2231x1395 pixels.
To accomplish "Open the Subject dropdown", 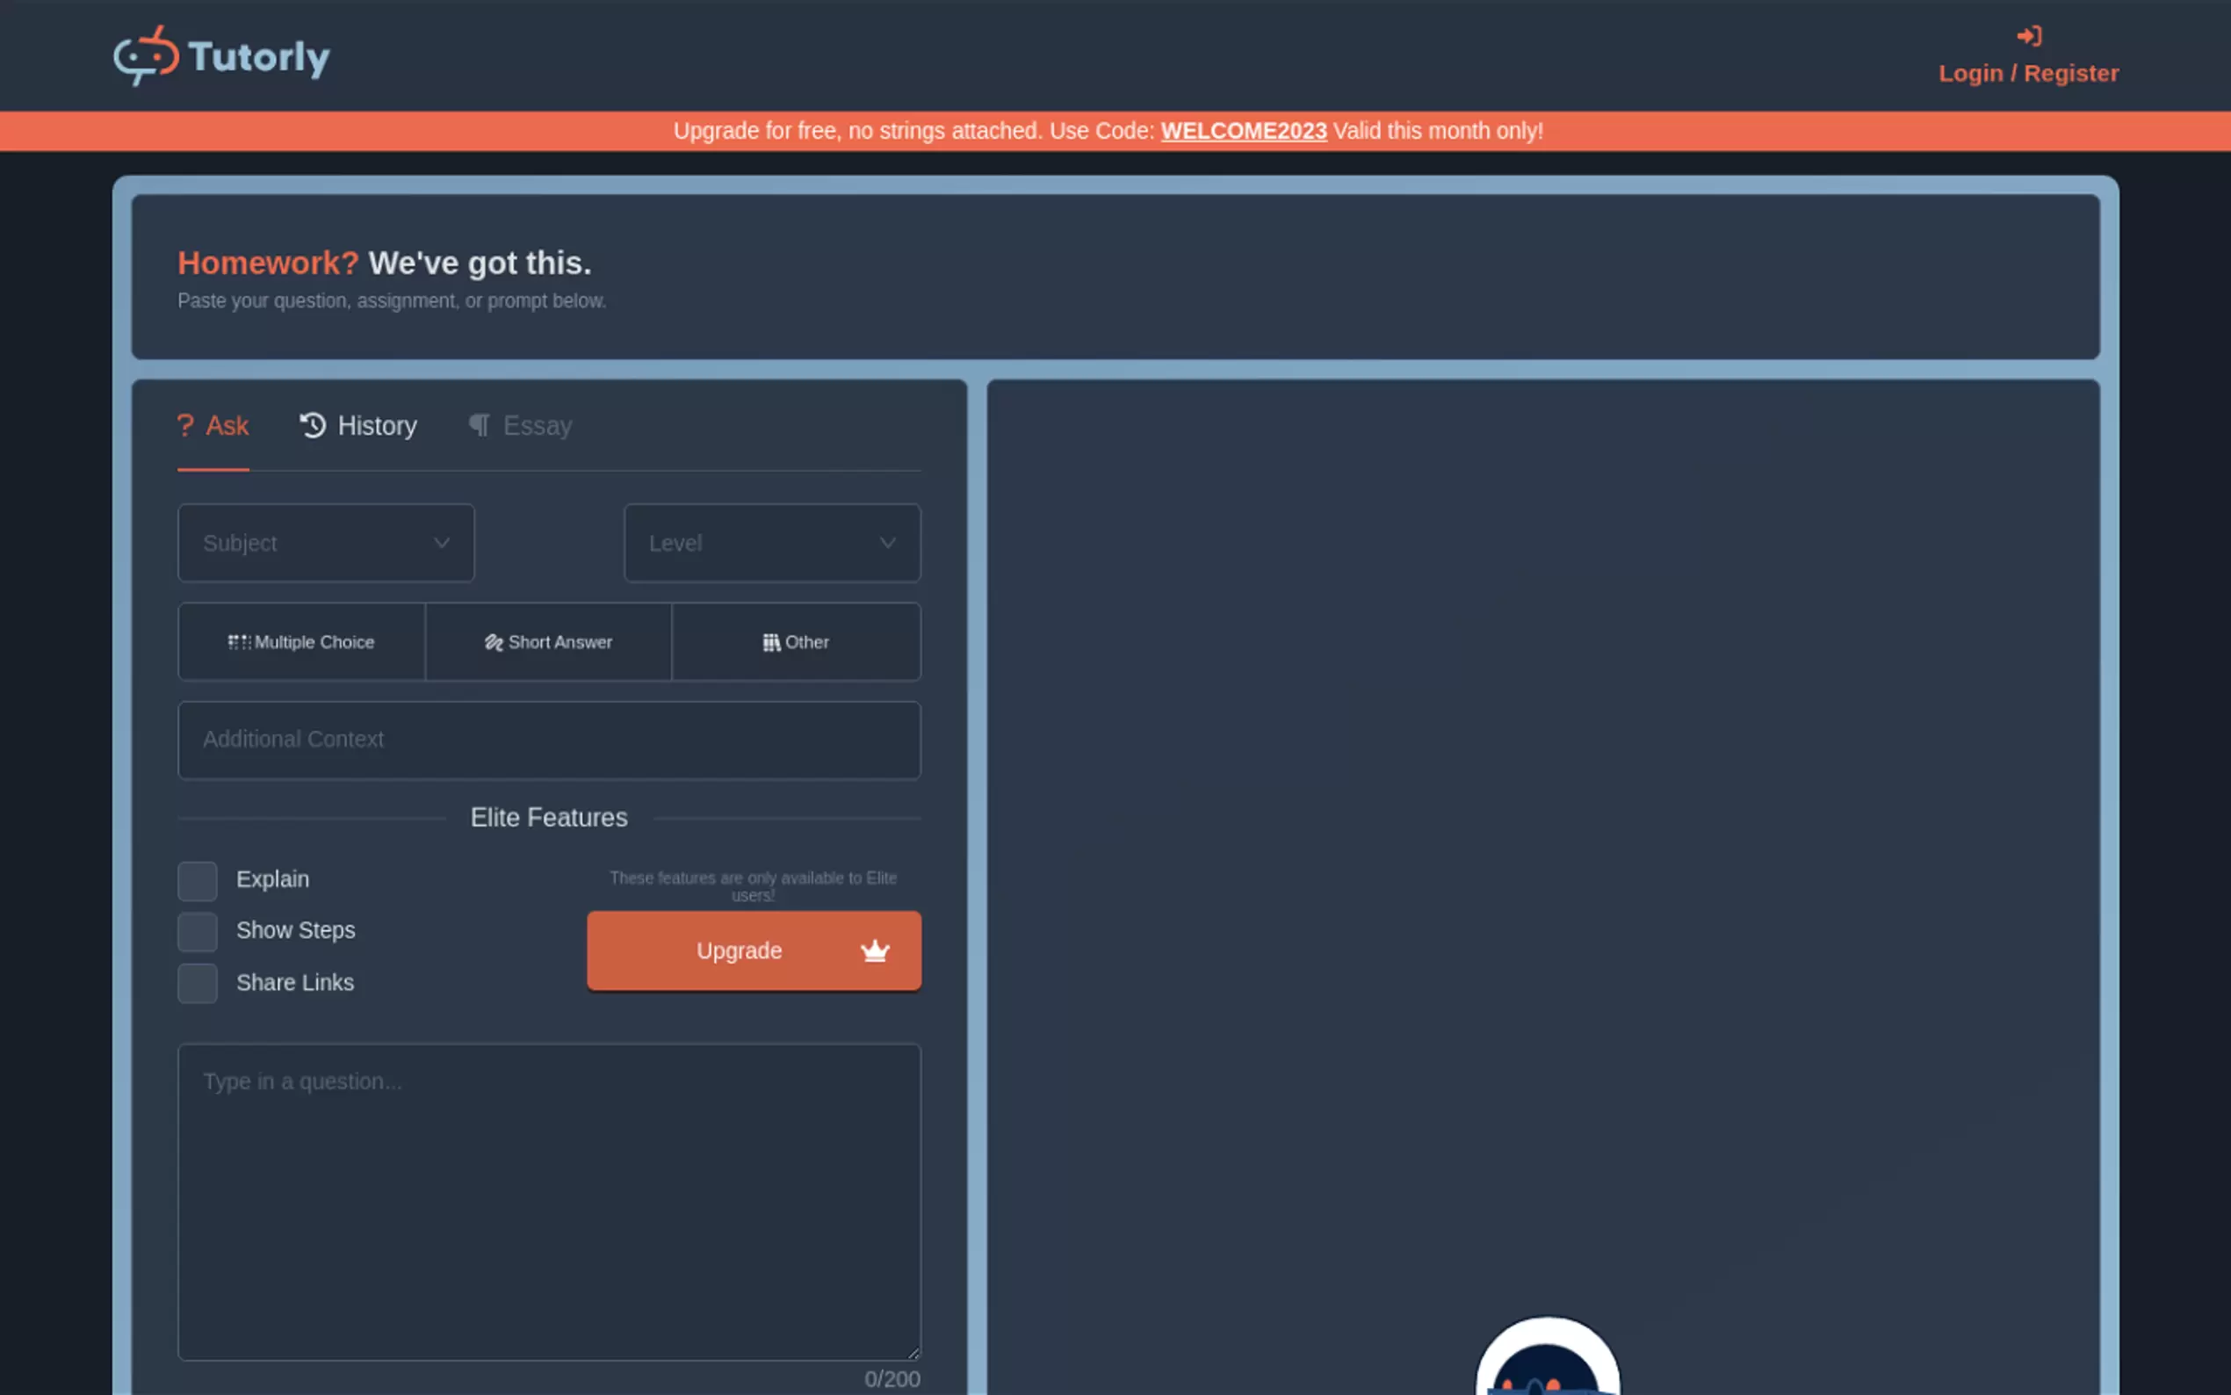I will pyautogui.click(x=326, y=543).
